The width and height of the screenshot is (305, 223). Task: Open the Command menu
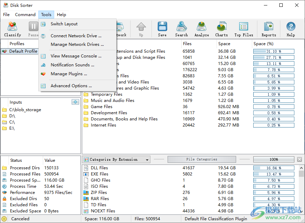pyautogui.click(x=25, y=15)
